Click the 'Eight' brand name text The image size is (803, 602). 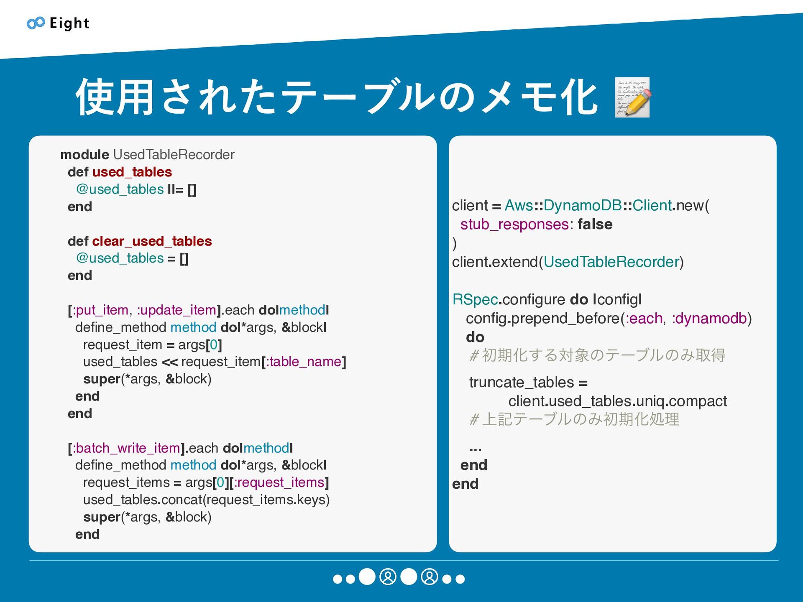point(69,23)
